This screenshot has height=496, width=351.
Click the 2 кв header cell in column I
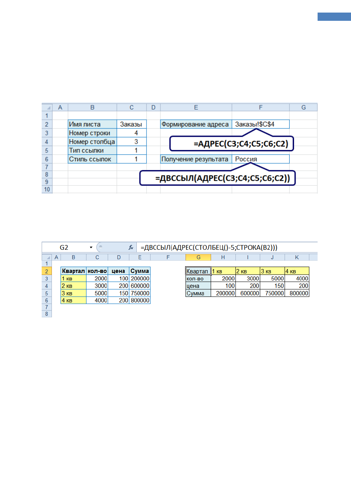pyautogui.click(x=247, y=271)
